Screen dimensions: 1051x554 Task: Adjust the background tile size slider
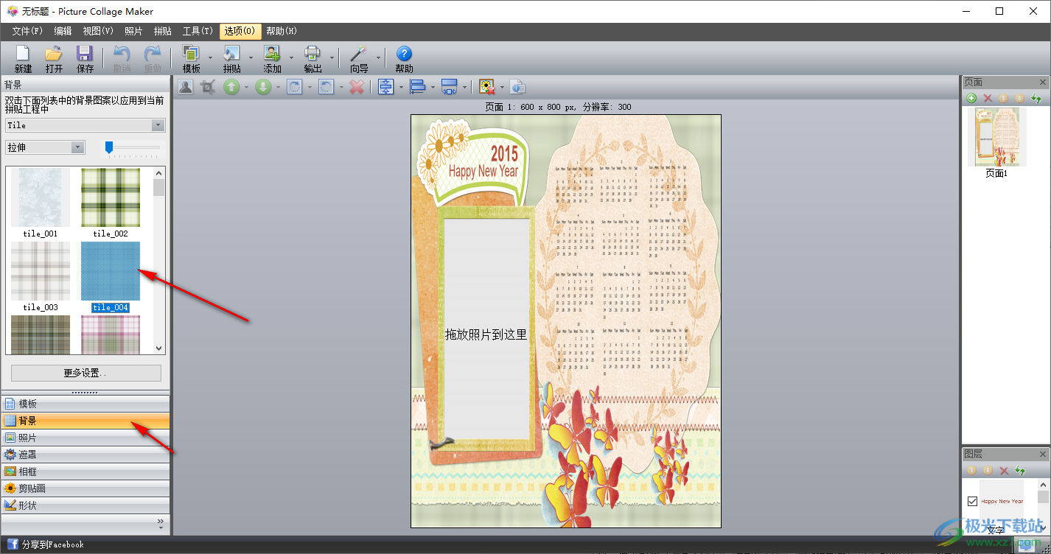(x=109, y=147)
